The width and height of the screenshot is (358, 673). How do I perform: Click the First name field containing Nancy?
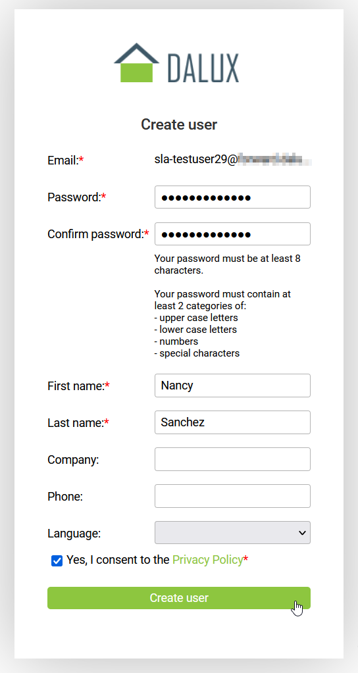(x=232, y=386)
